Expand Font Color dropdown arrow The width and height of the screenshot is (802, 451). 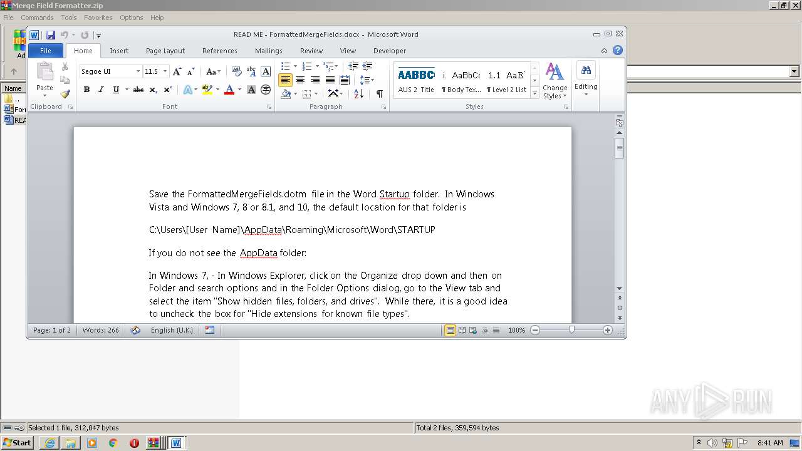coord(239,90)
